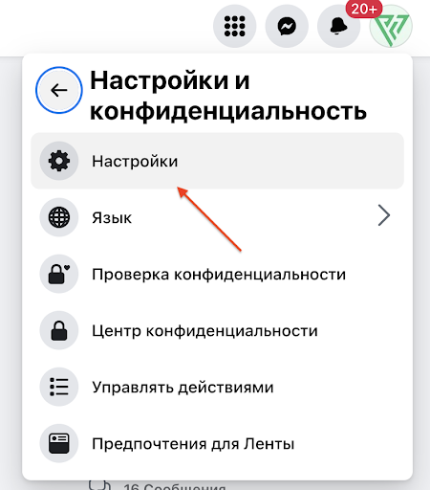
Task: Click the lock-with-heart privacy checkup icon
Action: [59, 274]
